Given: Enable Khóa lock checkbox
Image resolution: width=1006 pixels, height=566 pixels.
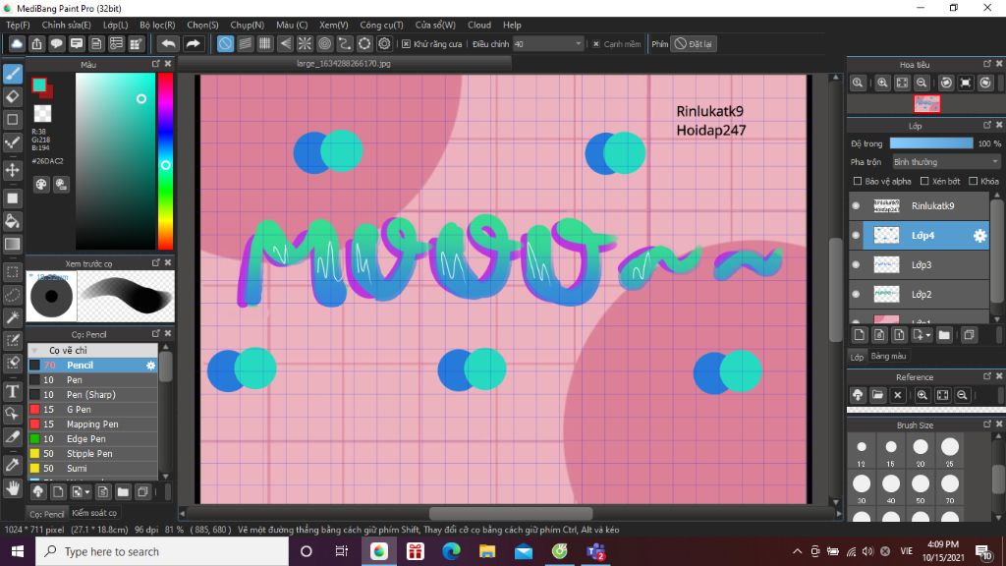Looking at the screenshot, I should pyautogui.click(x=973, y=182).
